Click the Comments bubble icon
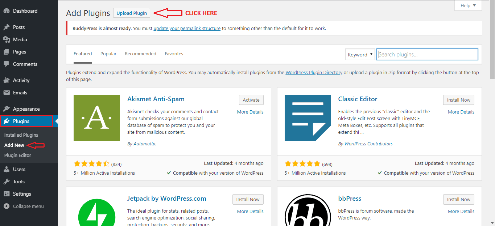Image resolution: width=495 pixels, height=226 pixels. click(7, 64)
